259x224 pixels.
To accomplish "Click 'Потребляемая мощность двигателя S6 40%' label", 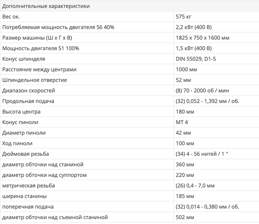I will pyautogui.click(x=58, y=27).
